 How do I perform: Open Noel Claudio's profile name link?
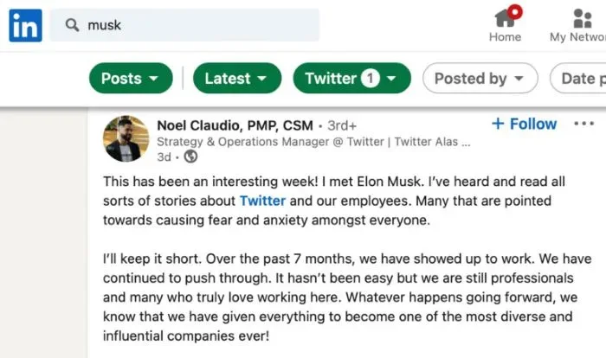tap(235, 125)
